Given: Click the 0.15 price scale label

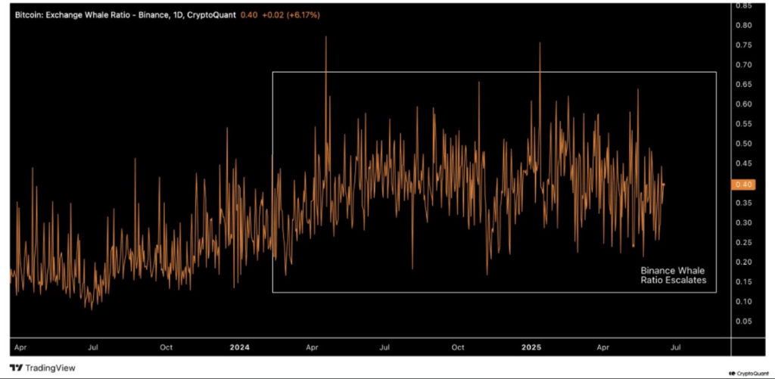Looking at the screenshot, I should 742,282.
